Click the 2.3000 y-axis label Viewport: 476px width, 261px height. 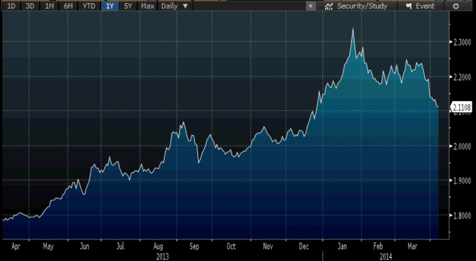click(462, 42)
